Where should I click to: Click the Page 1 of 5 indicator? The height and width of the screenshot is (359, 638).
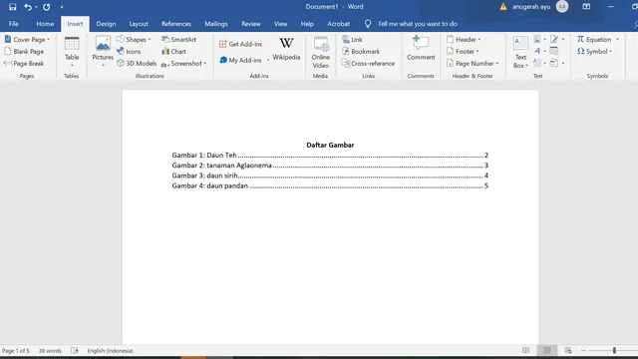tap(16, 351)
